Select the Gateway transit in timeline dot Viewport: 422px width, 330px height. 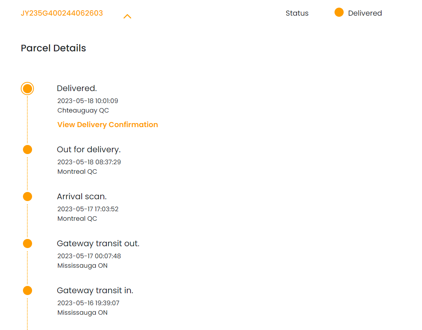[x=27, y=291]
